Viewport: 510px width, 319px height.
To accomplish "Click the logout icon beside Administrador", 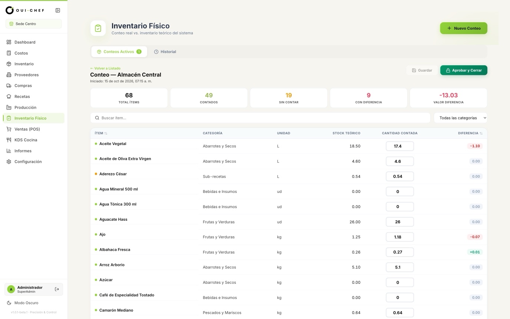I will pyautogui.click(x=57, y=289).
